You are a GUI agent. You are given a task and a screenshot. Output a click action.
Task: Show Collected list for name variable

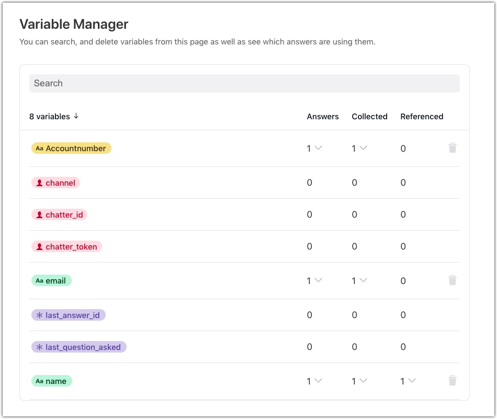point(363,381)
